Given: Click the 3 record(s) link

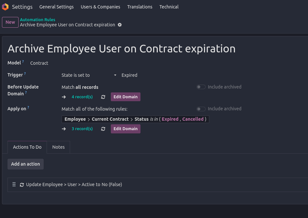Looking at the screenshot, I should coord(82,129).
